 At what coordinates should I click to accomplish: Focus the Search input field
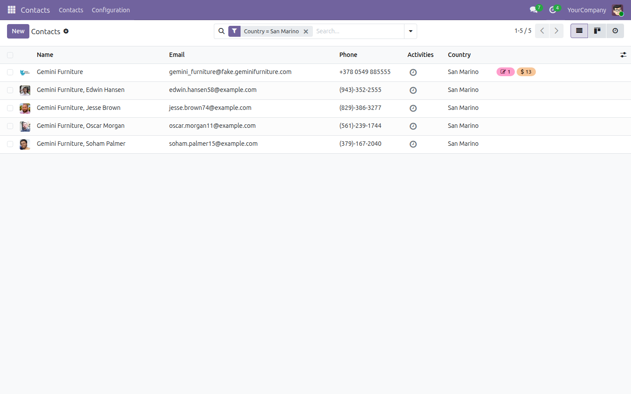point(358,31)
